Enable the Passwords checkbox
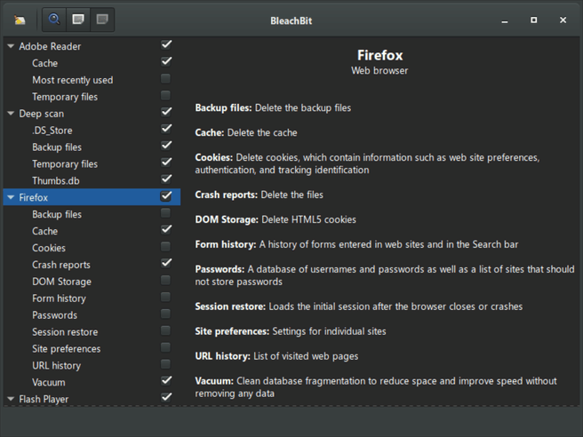This screenshot has height=437, width=583. [x=166, y=314]
